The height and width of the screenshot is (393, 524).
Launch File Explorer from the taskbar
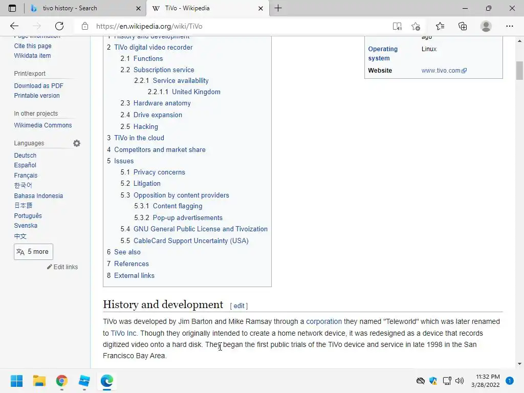tap(39, 381)
